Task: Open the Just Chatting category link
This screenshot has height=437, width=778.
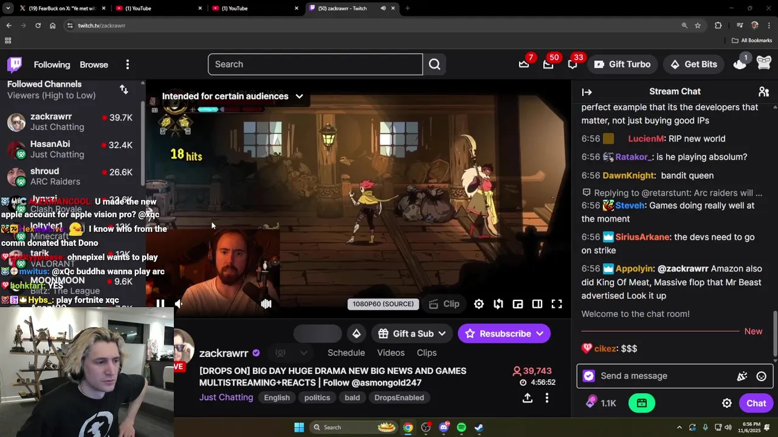Action: click(x=226, y=398)
